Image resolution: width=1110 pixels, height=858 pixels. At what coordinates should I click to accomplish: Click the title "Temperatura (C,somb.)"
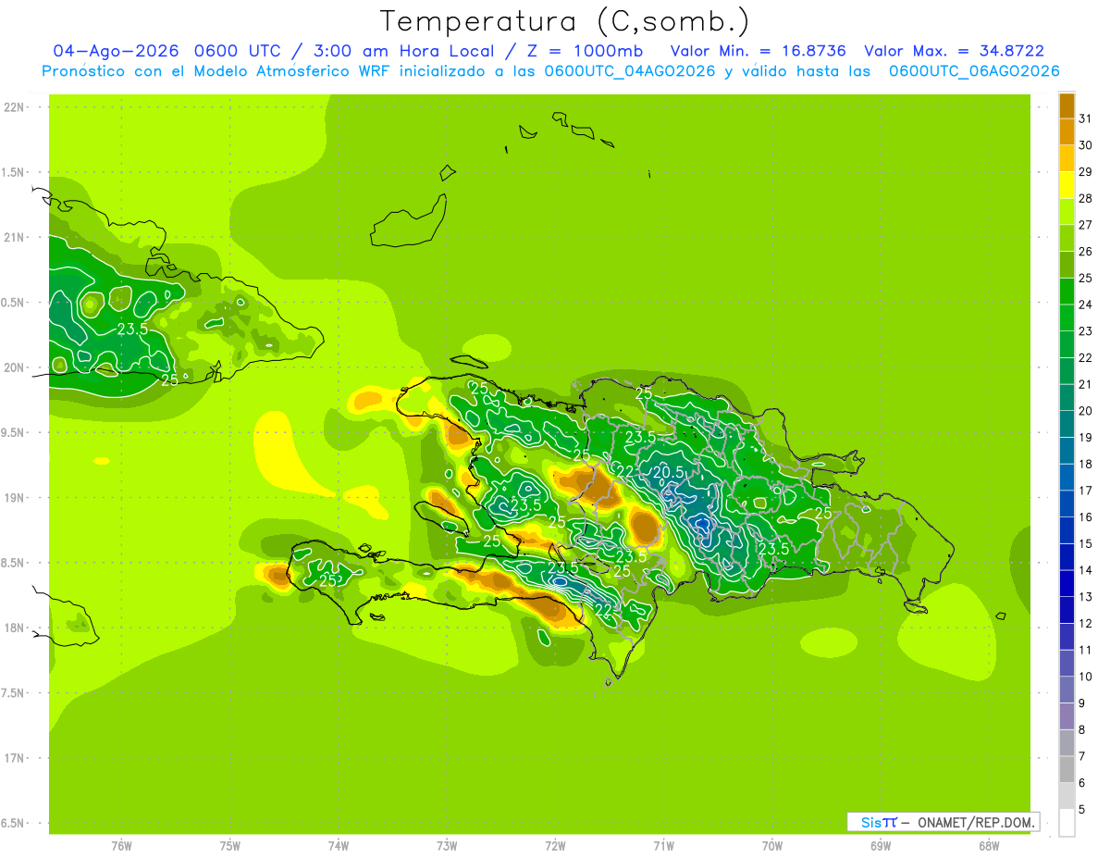pyautogui.click(x=564, y=21)
